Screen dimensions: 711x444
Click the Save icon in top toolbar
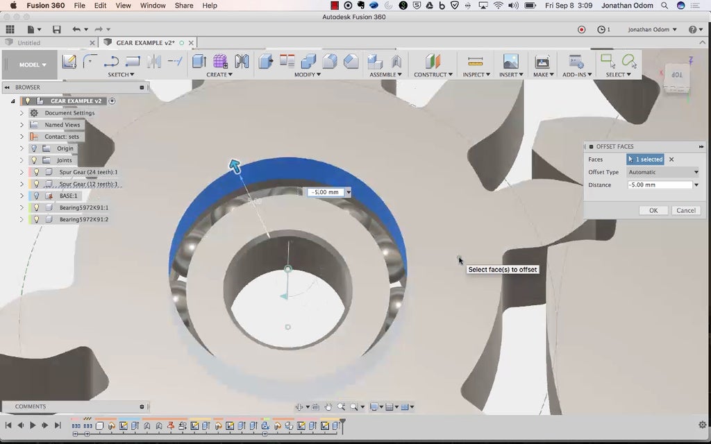click(x=56, y=30)
